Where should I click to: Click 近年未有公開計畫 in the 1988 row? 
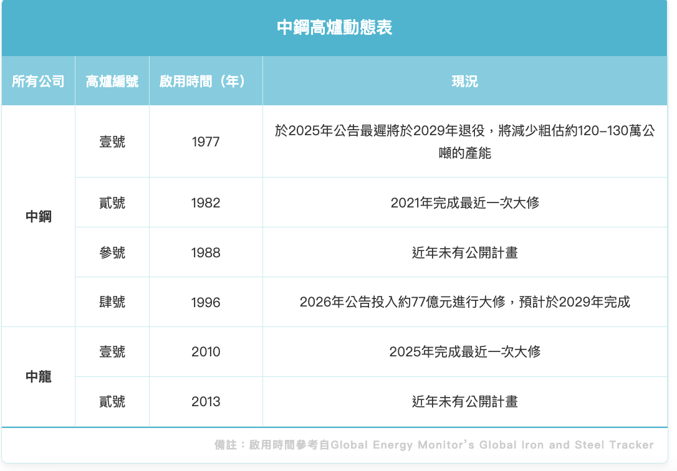pos(465,252)
